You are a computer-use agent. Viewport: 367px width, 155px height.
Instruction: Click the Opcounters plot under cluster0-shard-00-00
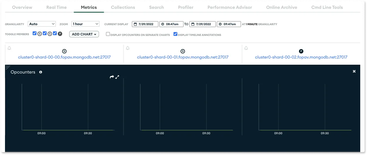point(68,107)
